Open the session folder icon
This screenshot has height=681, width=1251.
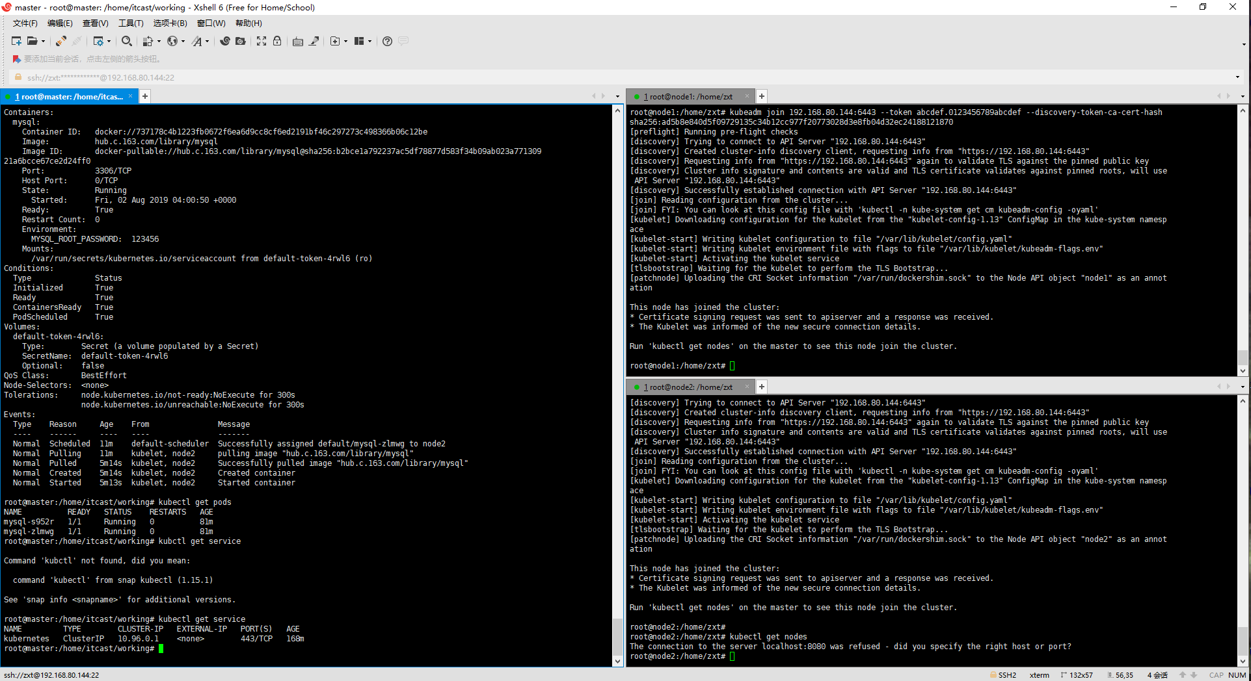click(x=32, y=41)
